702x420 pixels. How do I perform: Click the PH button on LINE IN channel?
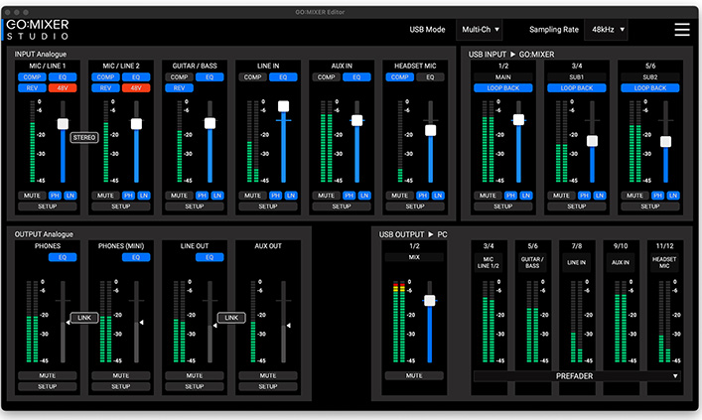point(275,196)
